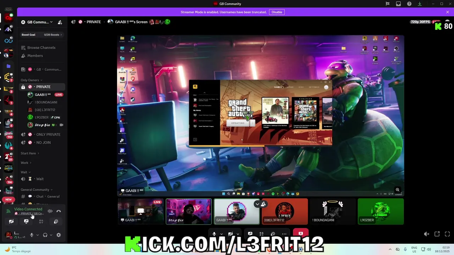The image size is (454, 255).
Task: Expand the Work category
Action: pos(26,163)
